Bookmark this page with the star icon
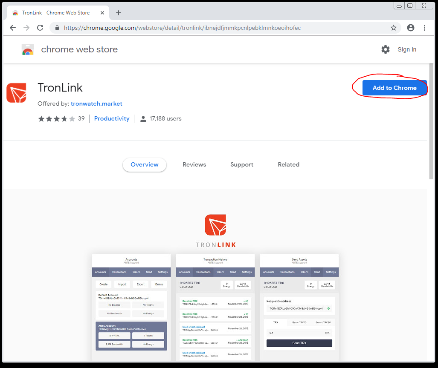The width and height of the screenshot is (438, 368). tap(394, 28)
